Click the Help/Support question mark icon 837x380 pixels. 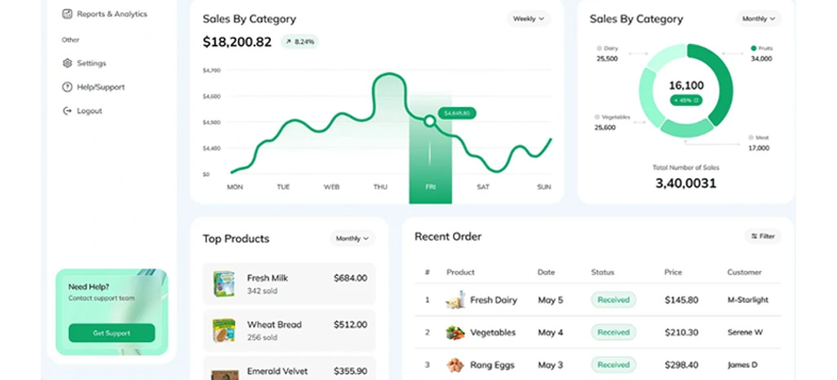point(67,87)
